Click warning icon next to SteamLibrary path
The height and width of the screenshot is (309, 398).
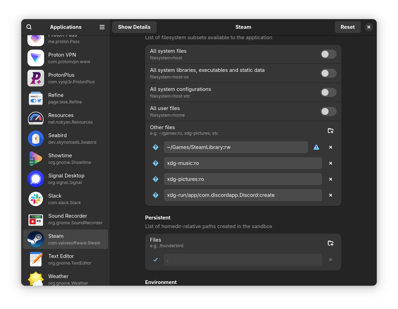316,147
